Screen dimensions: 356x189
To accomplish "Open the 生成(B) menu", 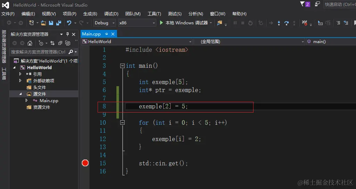I will [90, 14].
